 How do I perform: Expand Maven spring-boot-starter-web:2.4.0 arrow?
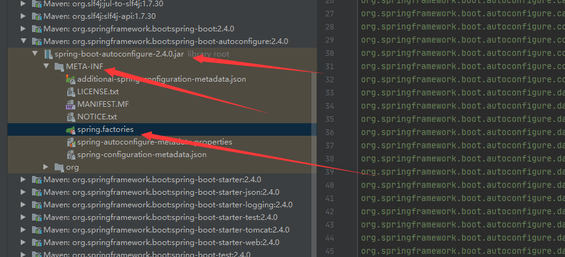click(x=23, y=243)
